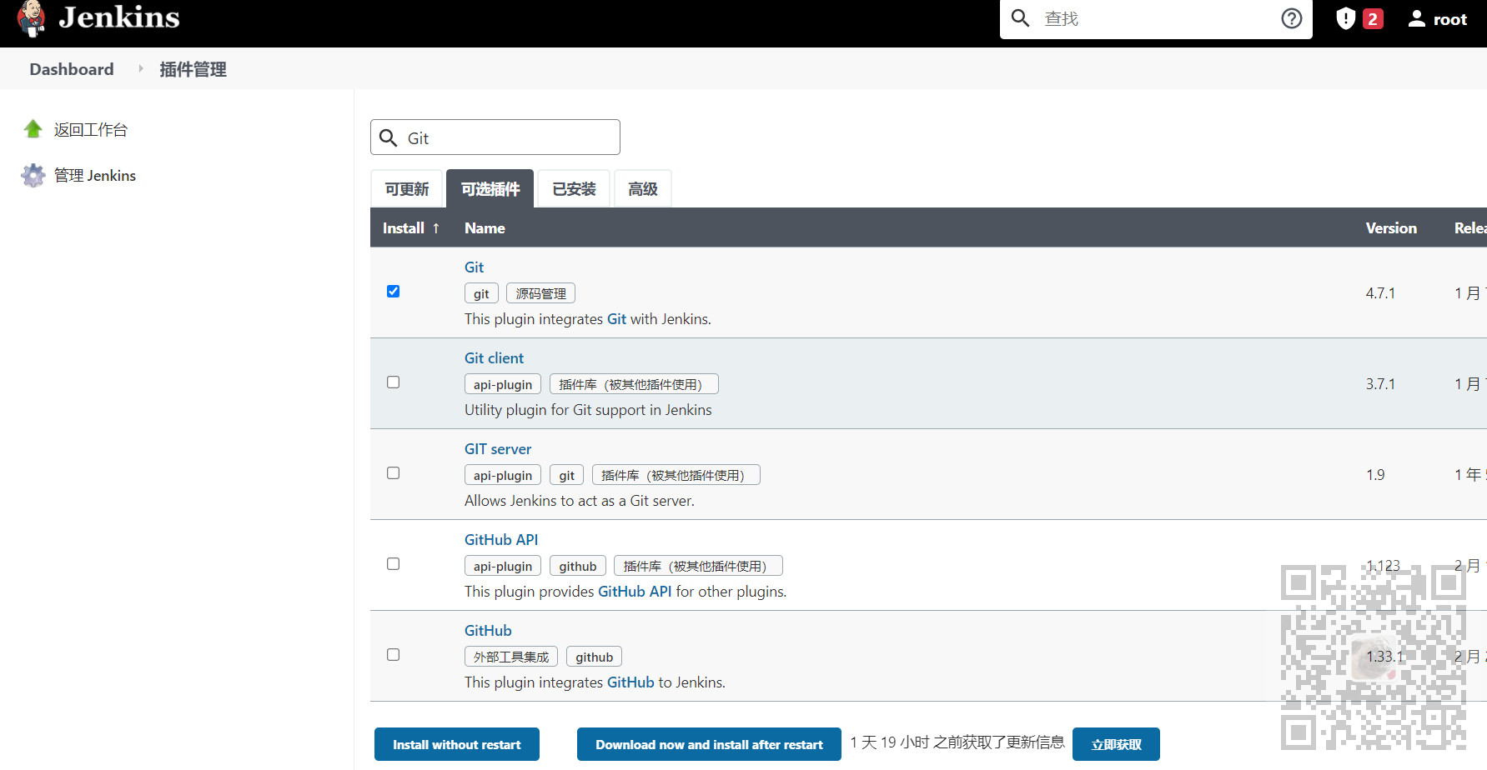Open the GitHub API plugin link

(x=500, y=540)
